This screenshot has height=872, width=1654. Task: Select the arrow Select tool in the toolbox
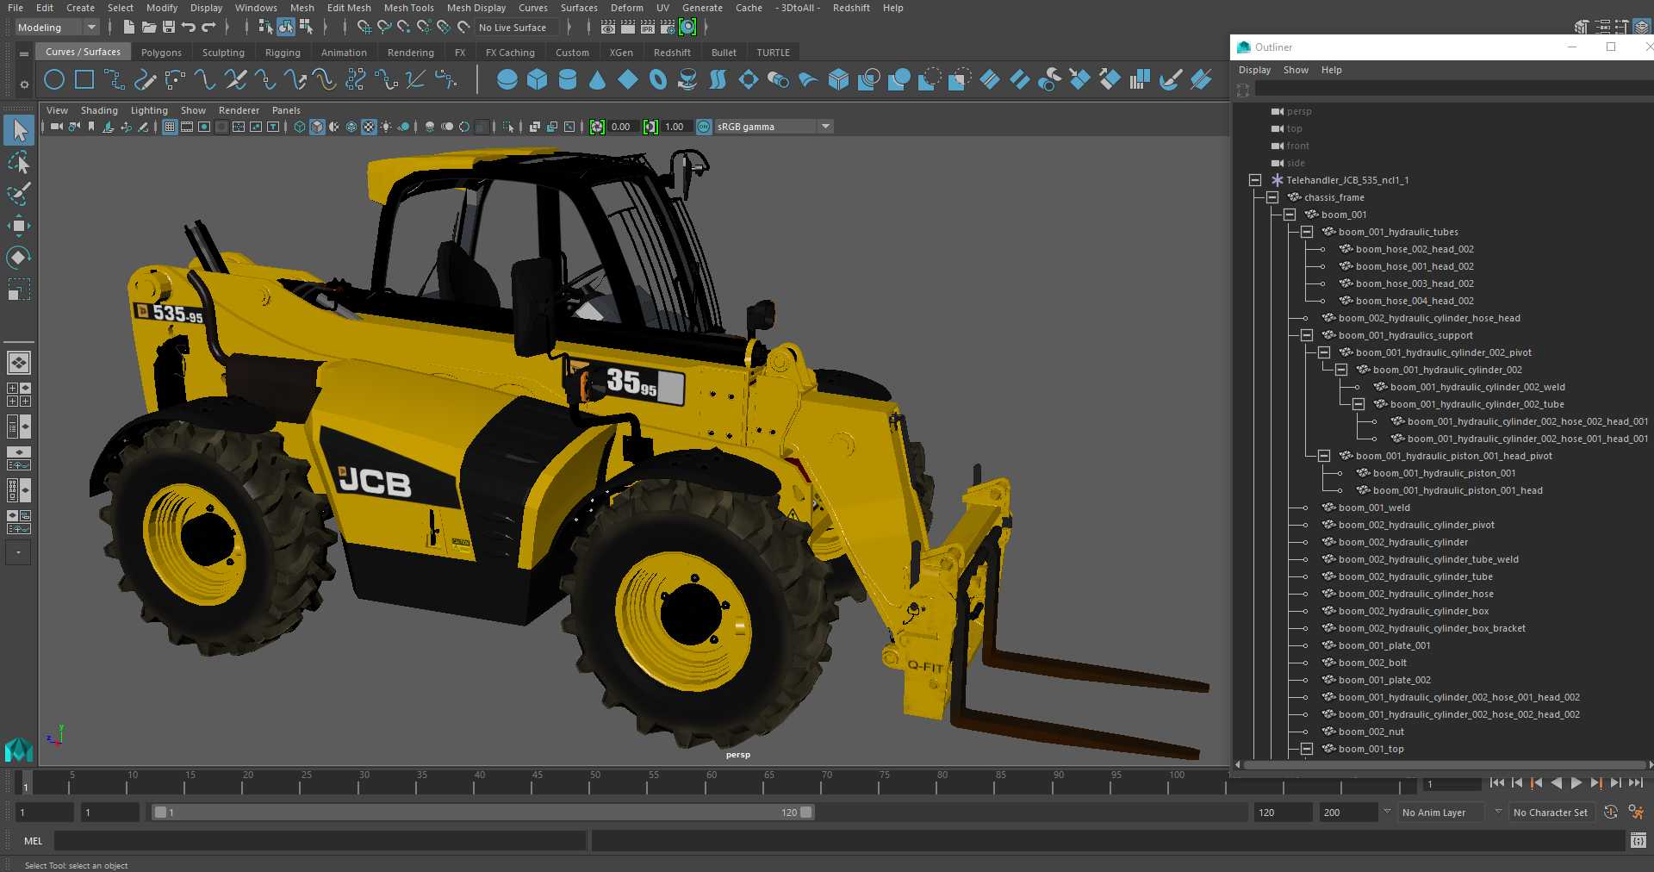tap(19, 130)
